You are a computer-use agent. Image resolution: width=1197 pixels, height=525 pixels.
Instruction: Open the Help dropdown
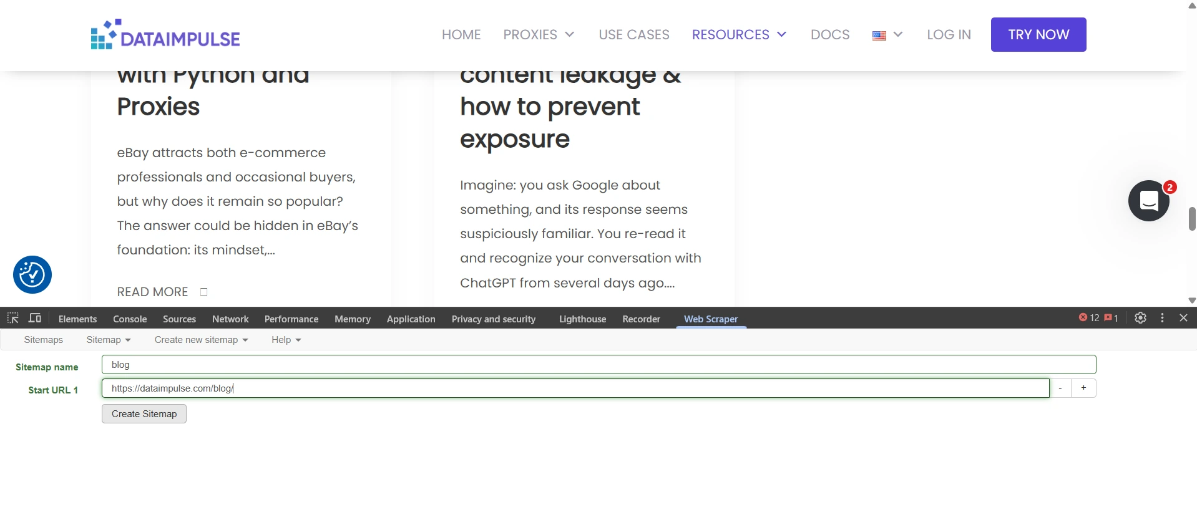tap(286, 340)
